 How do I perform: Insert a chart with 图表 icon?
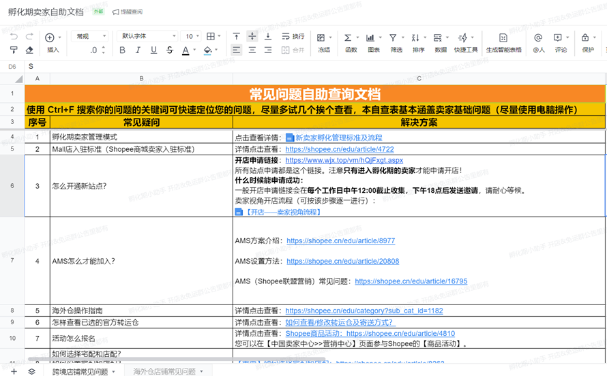point(374,42)
